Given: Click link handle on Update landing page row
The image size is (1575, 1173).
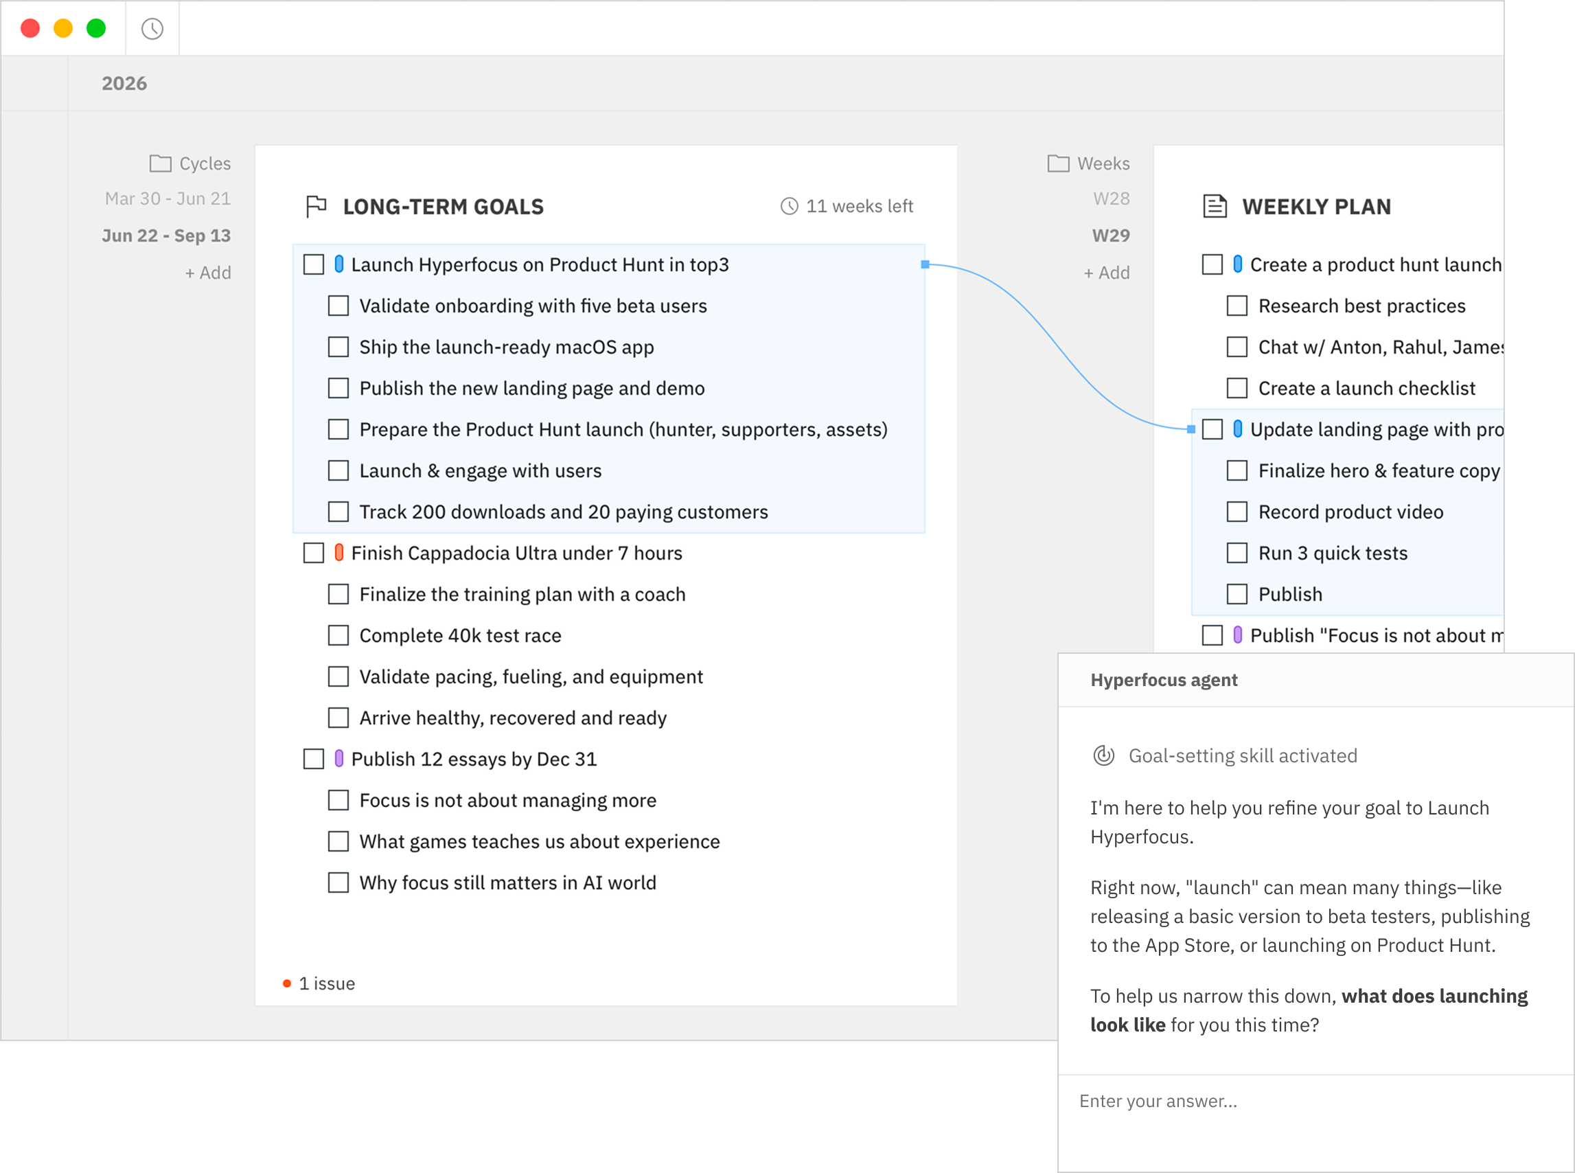Looking at the screenshot, I should click(x=1191, y=429).
